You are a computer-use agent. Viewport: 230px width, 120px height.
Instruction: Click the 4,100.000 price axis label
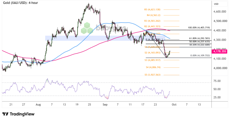(220, 59)
